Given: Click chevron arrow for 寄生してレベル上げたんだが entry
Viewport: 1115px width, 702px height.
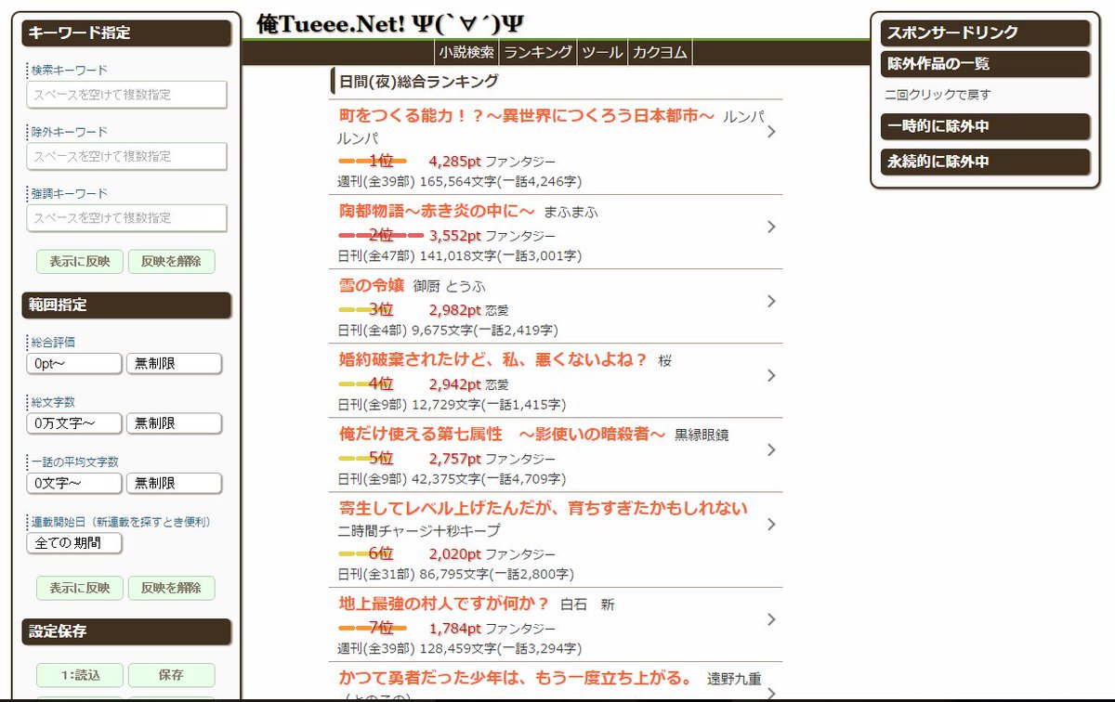Looking at the screenshot, I should [771, 524].
